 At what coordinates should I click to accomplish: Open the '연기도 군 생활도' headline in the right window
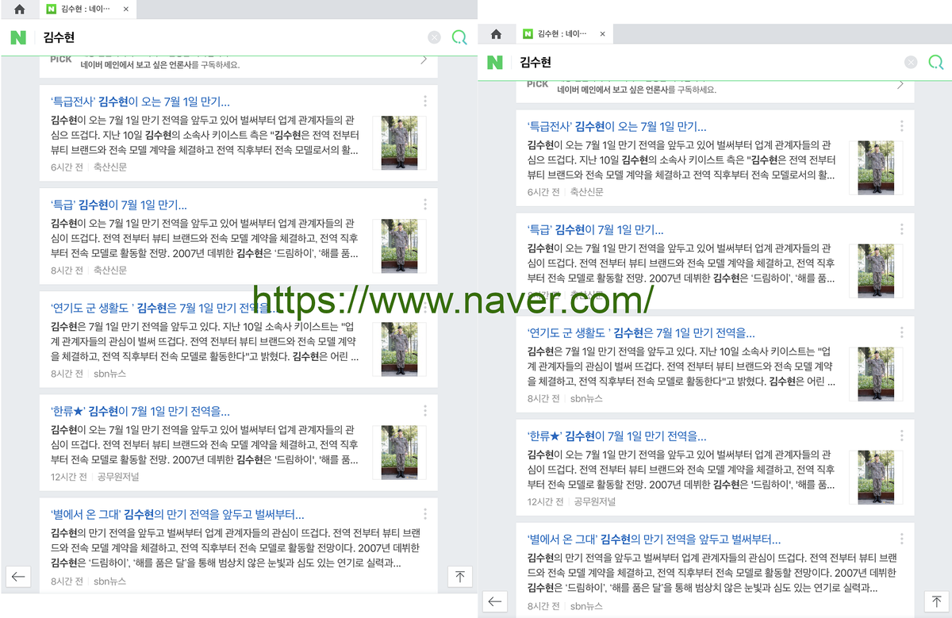(641, 332)
